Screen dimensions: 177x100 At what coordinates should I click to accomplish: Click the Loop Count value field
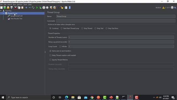(x=121, y=46)
